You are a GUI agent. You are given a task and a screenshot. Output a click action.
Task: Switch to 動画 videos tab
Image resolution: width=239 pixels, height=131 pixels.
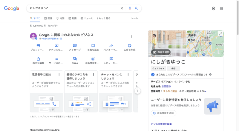click(x=72, y=19)
